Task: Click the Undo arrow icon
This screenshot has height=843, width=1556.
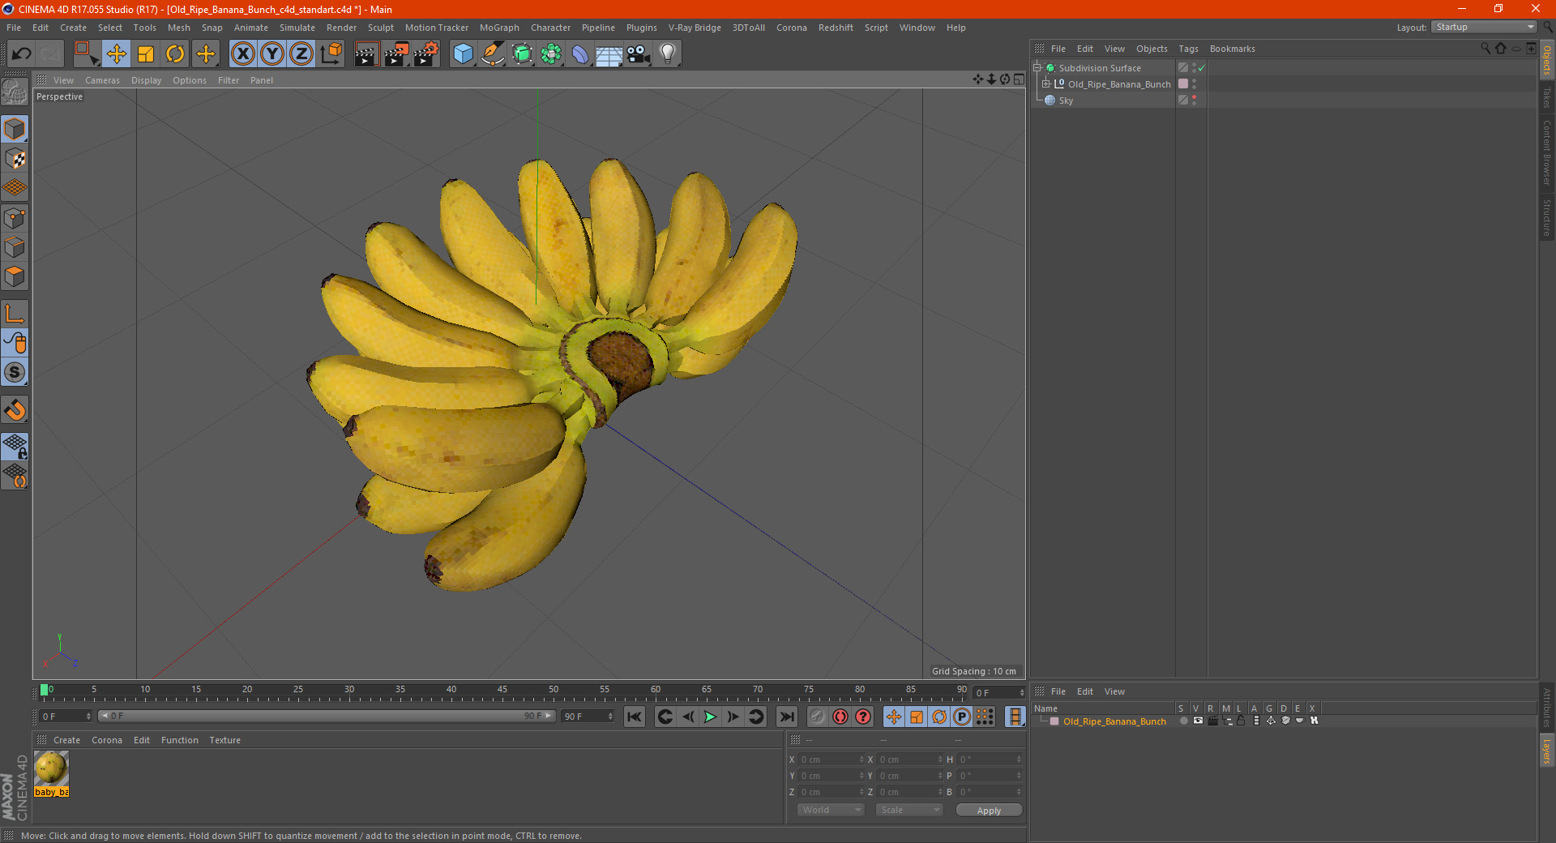Action: point(22,54)
